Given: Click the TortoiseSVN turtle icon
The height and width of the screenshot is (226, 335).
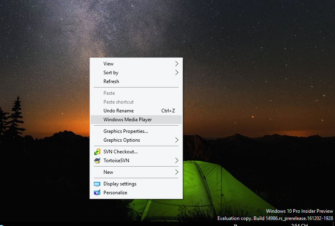Looking at the screenshot, I should coord(97,161).
